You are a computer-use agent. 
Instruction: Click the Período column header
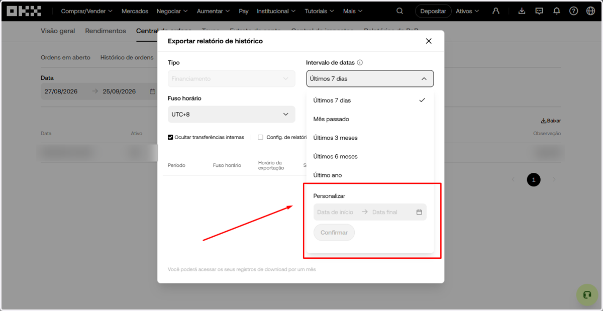click(x=176, y=165)
